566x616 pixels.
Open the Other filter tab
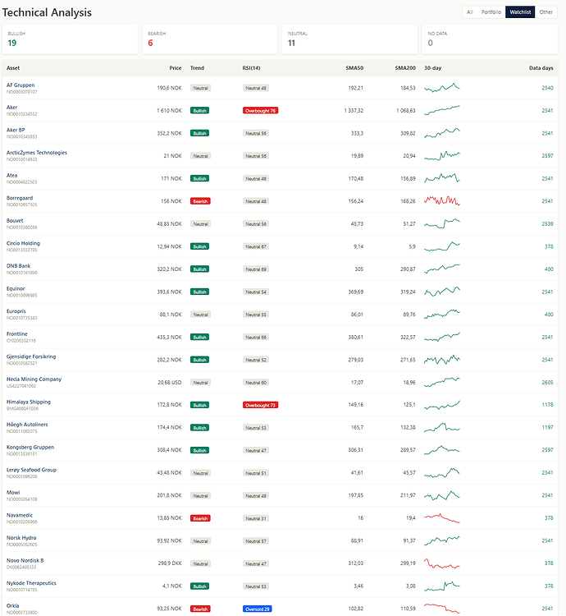click(545, 12)
